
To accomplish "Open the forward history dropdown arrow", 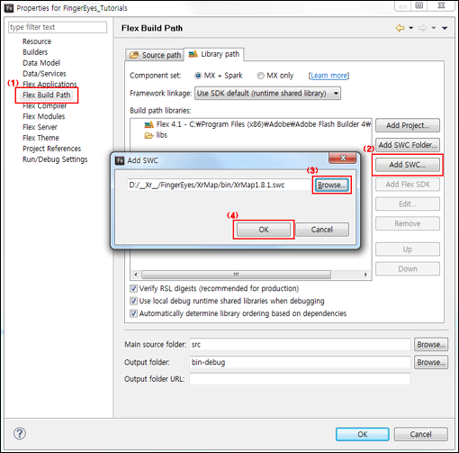I will tap(434, 28).
